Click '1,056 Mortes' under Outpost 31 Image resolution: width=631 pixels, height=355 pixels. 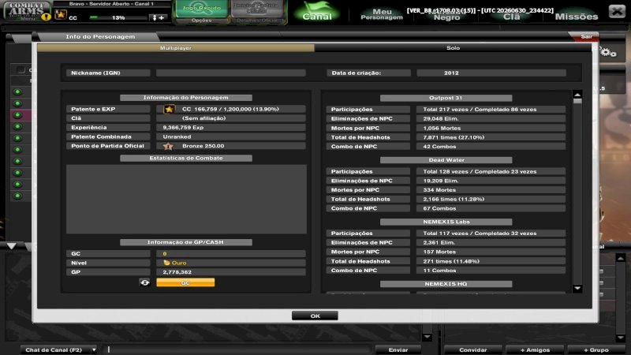[442, 128]
